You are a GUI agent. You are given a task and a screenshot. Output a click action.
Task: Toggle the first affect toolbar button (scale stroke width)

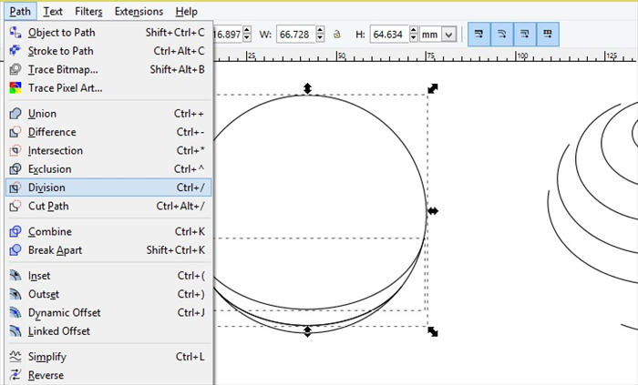(x=478, y=35)
